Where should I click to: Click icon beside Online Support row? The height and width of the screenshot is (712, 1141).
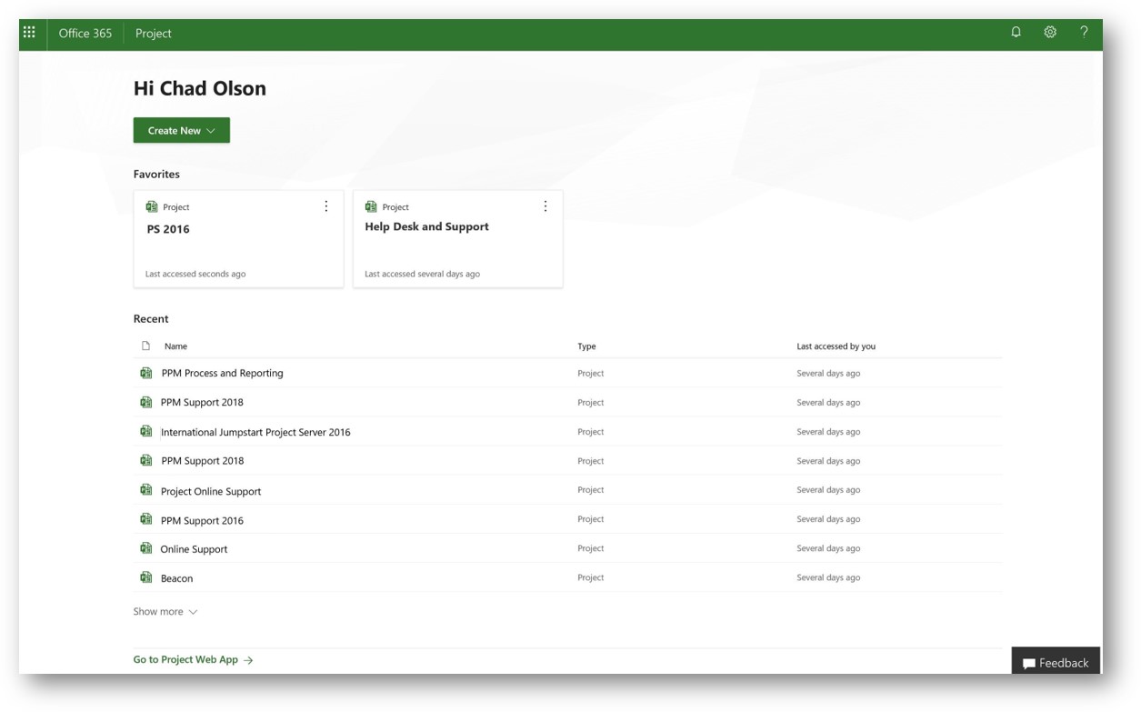[x=145, y=548]
